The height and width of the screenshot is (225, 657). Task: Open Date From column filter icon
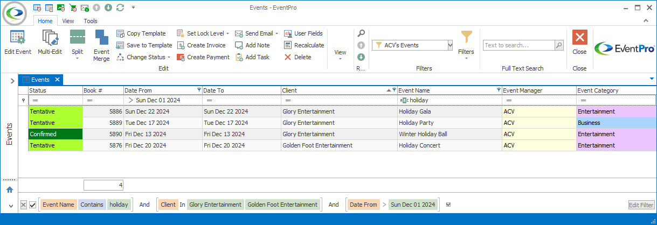(199, 89)
